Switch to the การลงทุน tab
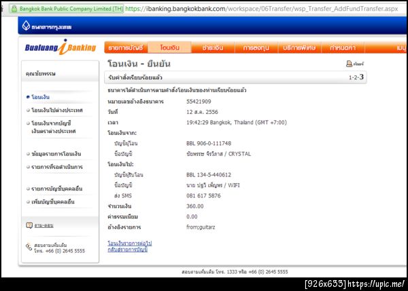The width and height of the screenshot is (408, 291). click(256, 47)
